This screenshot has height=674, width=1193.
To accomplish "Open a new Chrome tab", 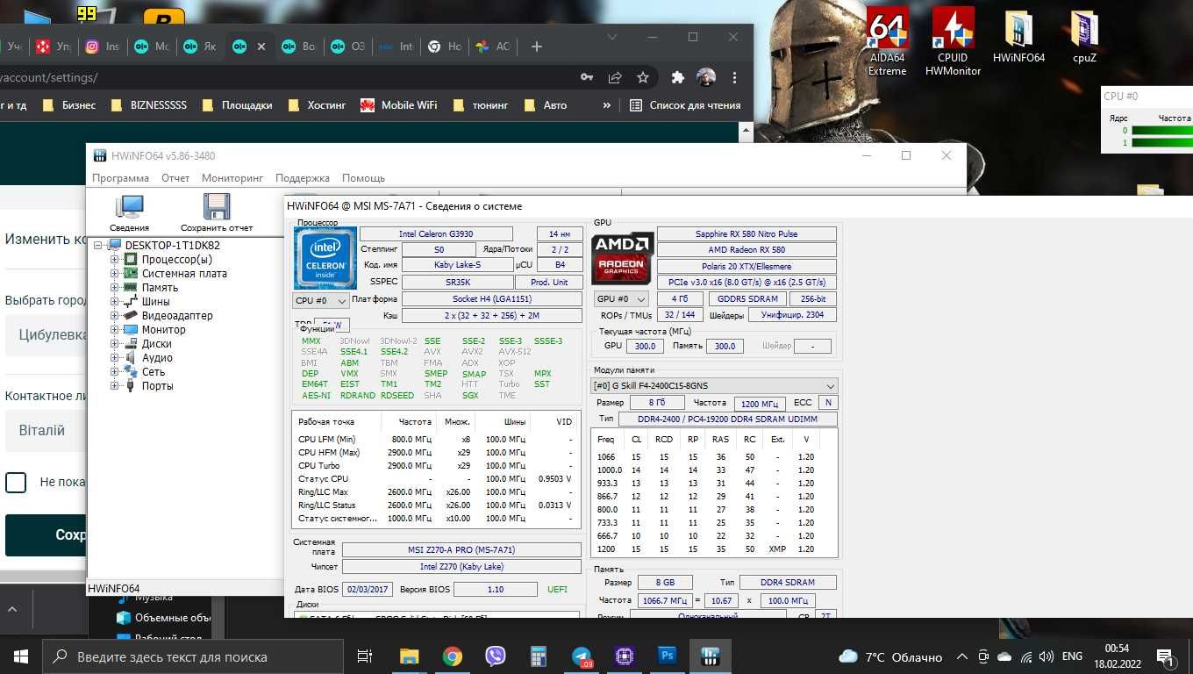I will tap(537, 47).
